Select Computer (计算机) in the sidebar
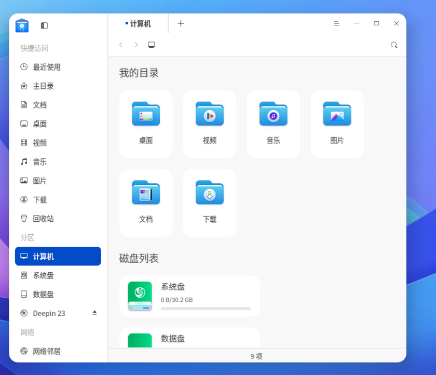The image size is (436, 375). click(x=58, y=256)
